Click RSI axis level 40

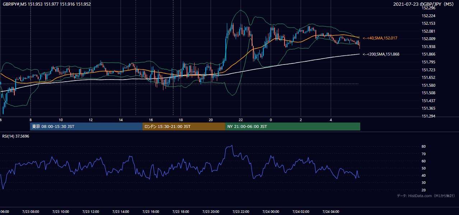[x=424, y=175]
